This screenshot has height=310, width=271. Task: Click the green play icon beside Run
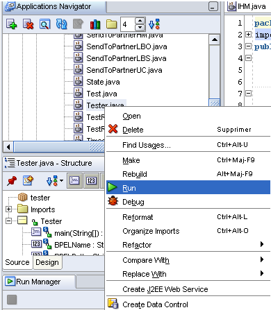click(113, 187)
